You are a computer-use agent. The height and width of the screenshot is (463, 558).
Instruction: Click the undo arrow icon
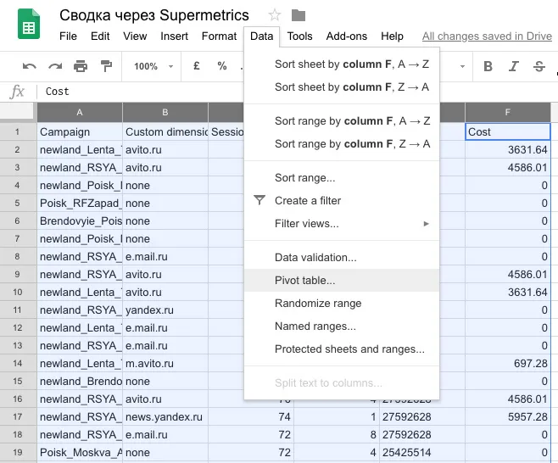click(x=29, y=66)
